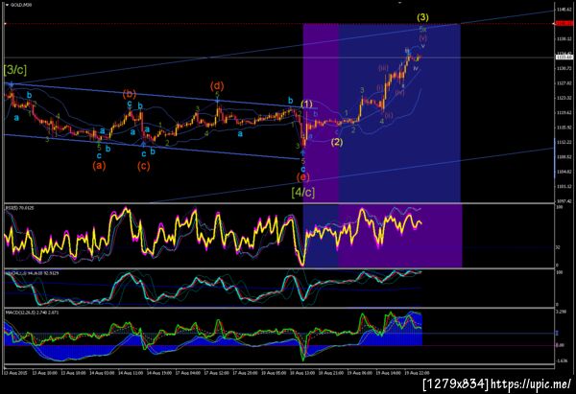Select the orange (a) wave label

coord(99,166)
